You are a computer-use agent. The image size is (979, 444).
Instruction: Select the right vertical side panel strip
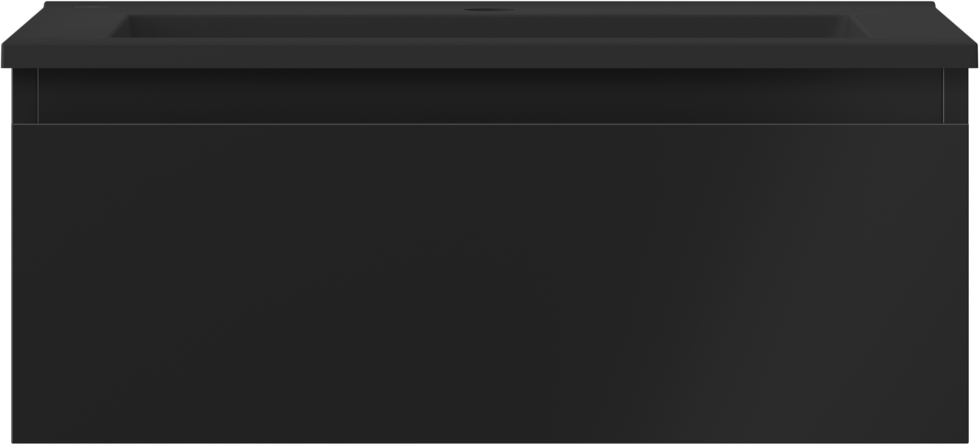coord(956,96)
